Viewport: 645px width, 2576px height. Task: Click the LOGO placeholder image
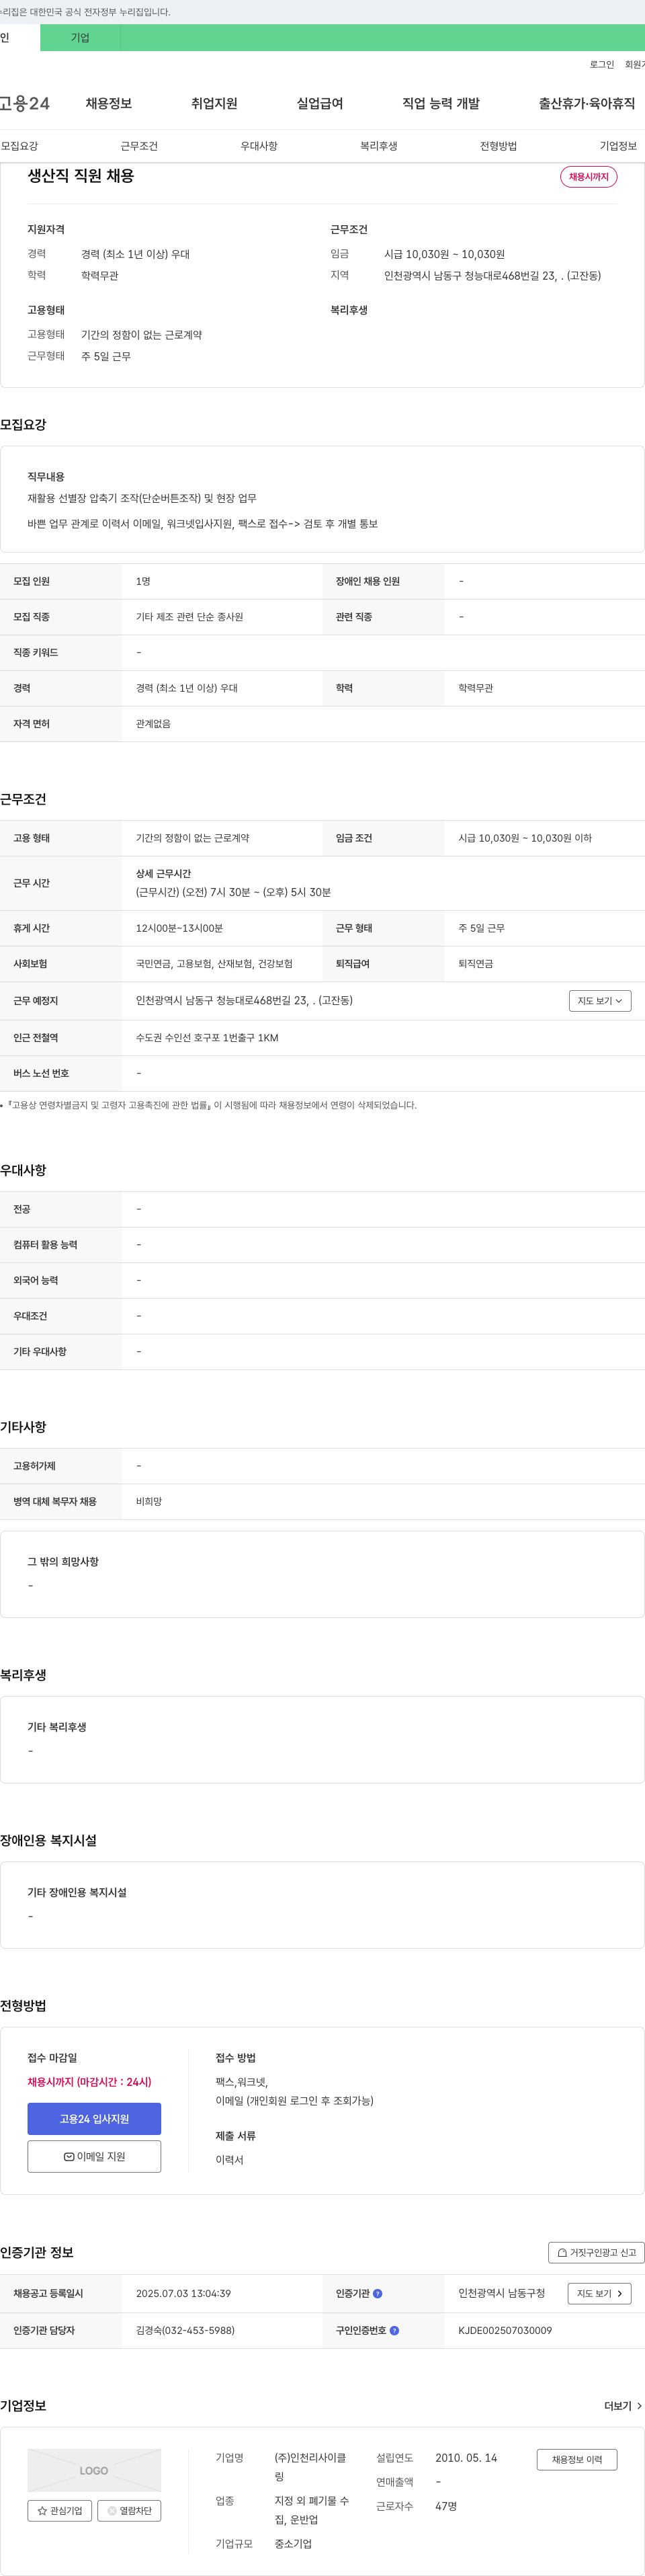click(x=94, y=2470)
